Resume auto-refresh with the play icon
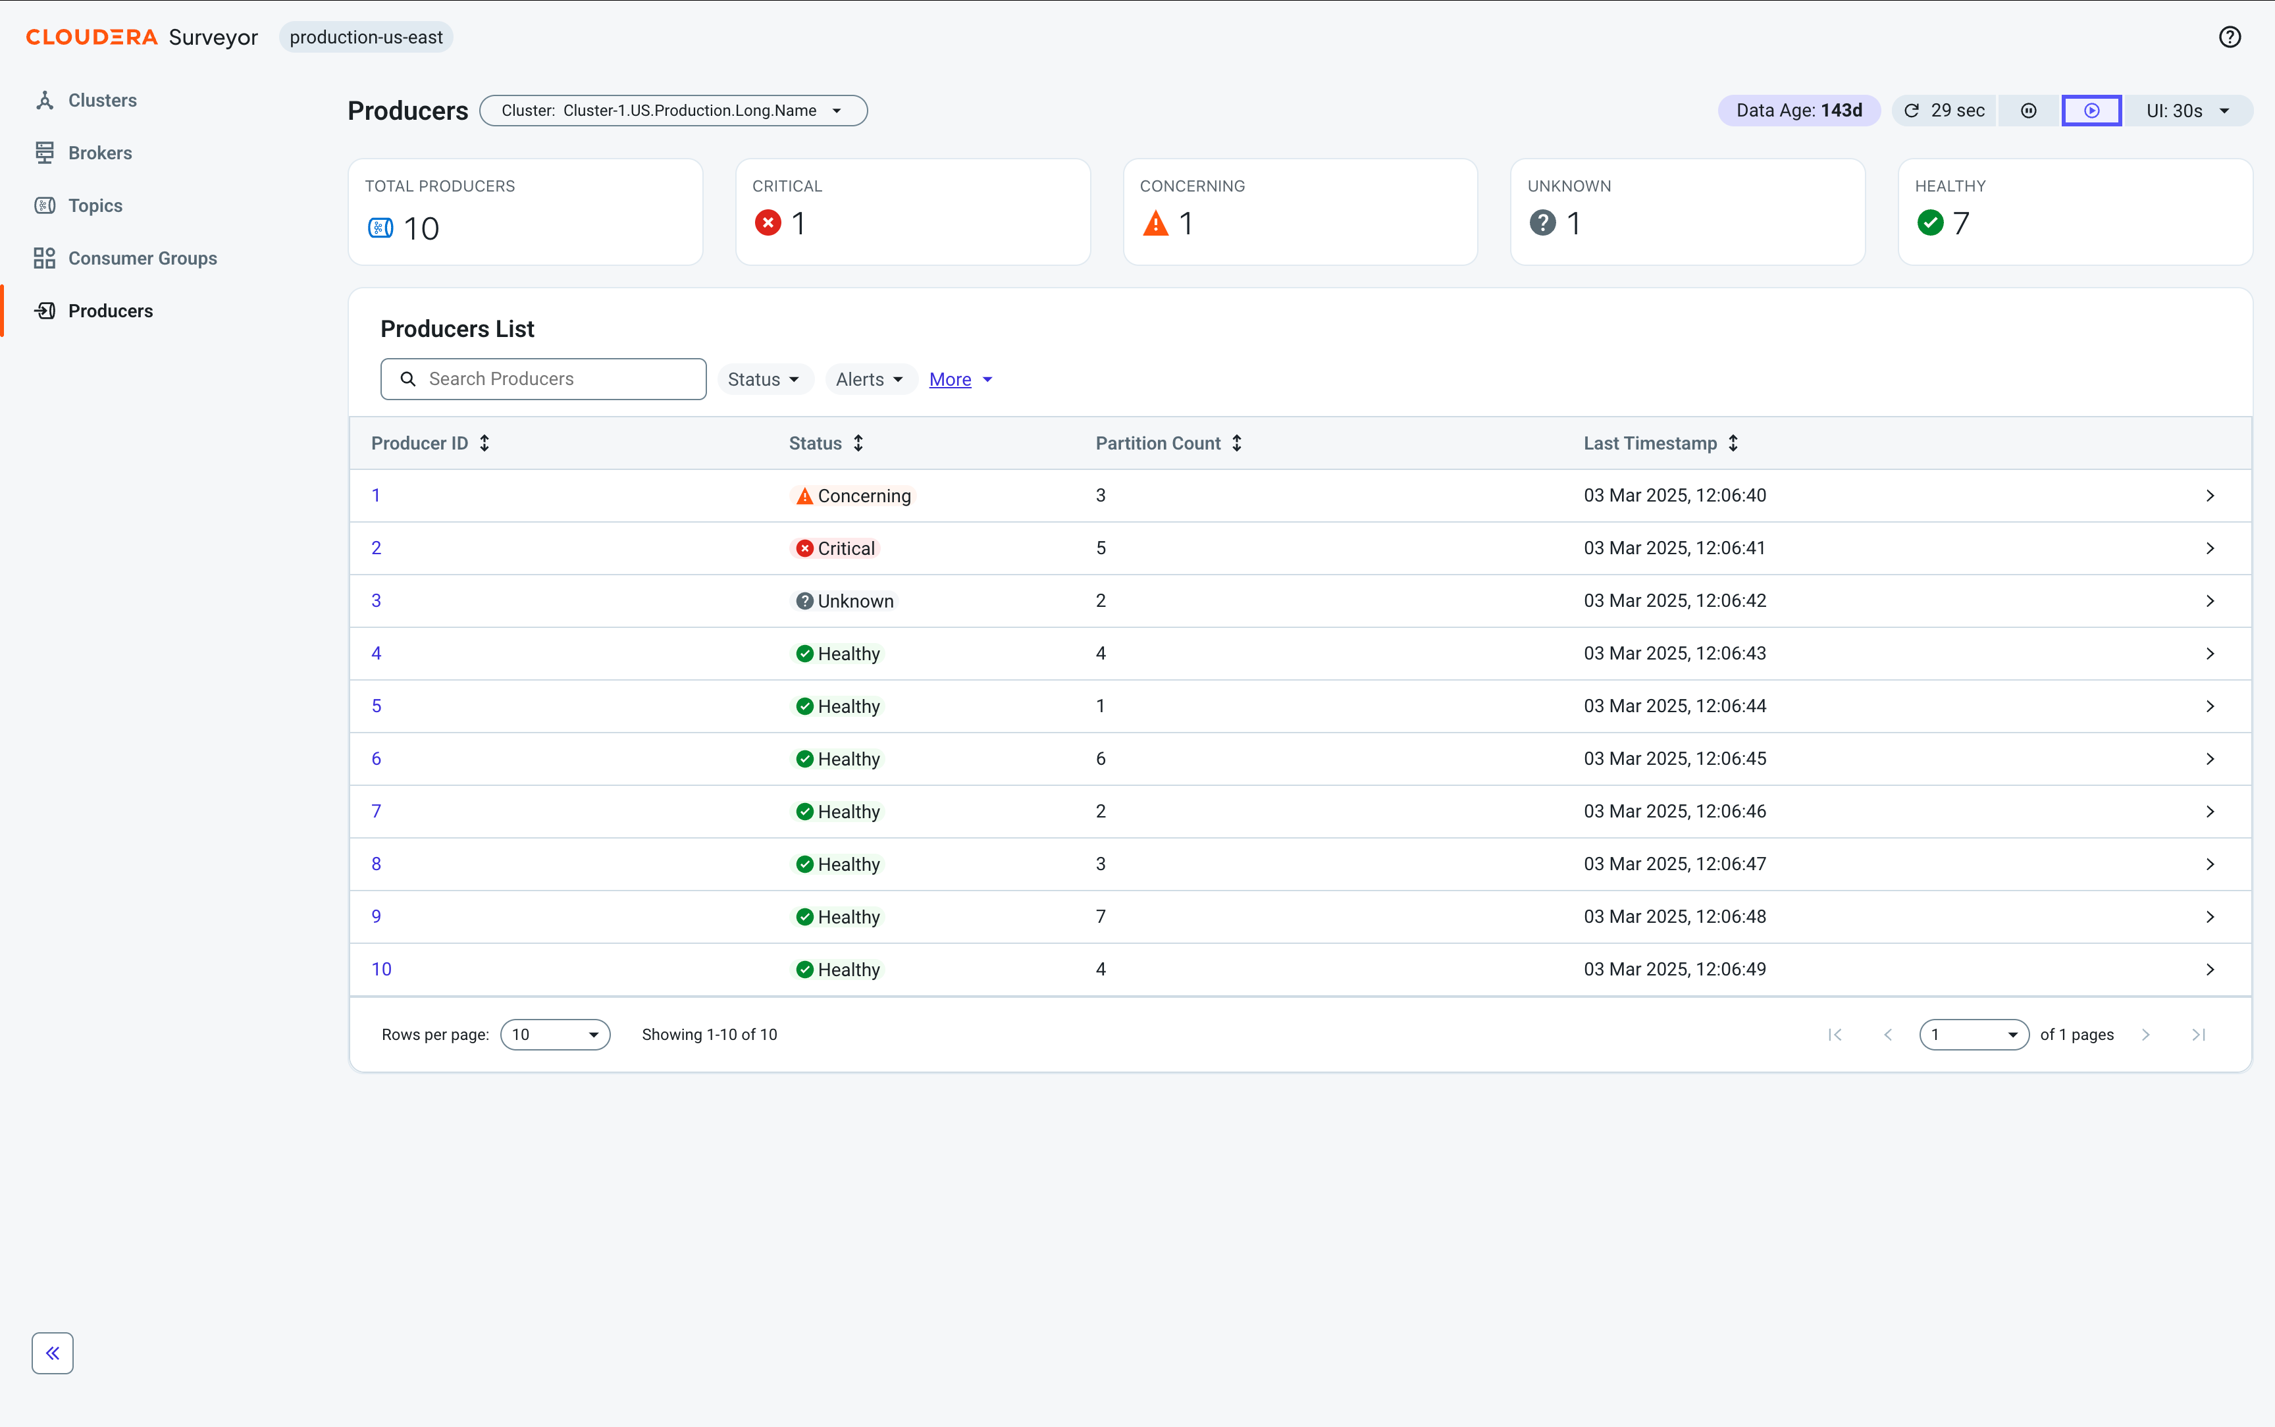This screenshot has width=2275, height=1427. (2092, 111)
